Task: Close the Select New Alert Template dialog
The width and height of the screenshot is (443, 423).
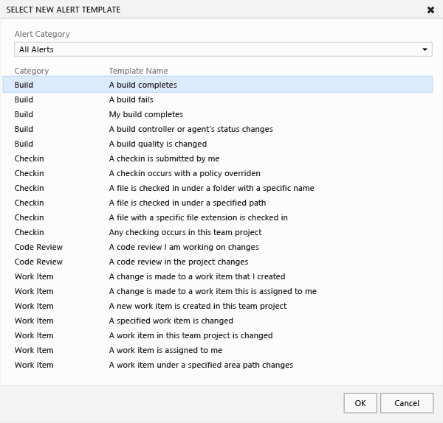Action: click(430, 10)
